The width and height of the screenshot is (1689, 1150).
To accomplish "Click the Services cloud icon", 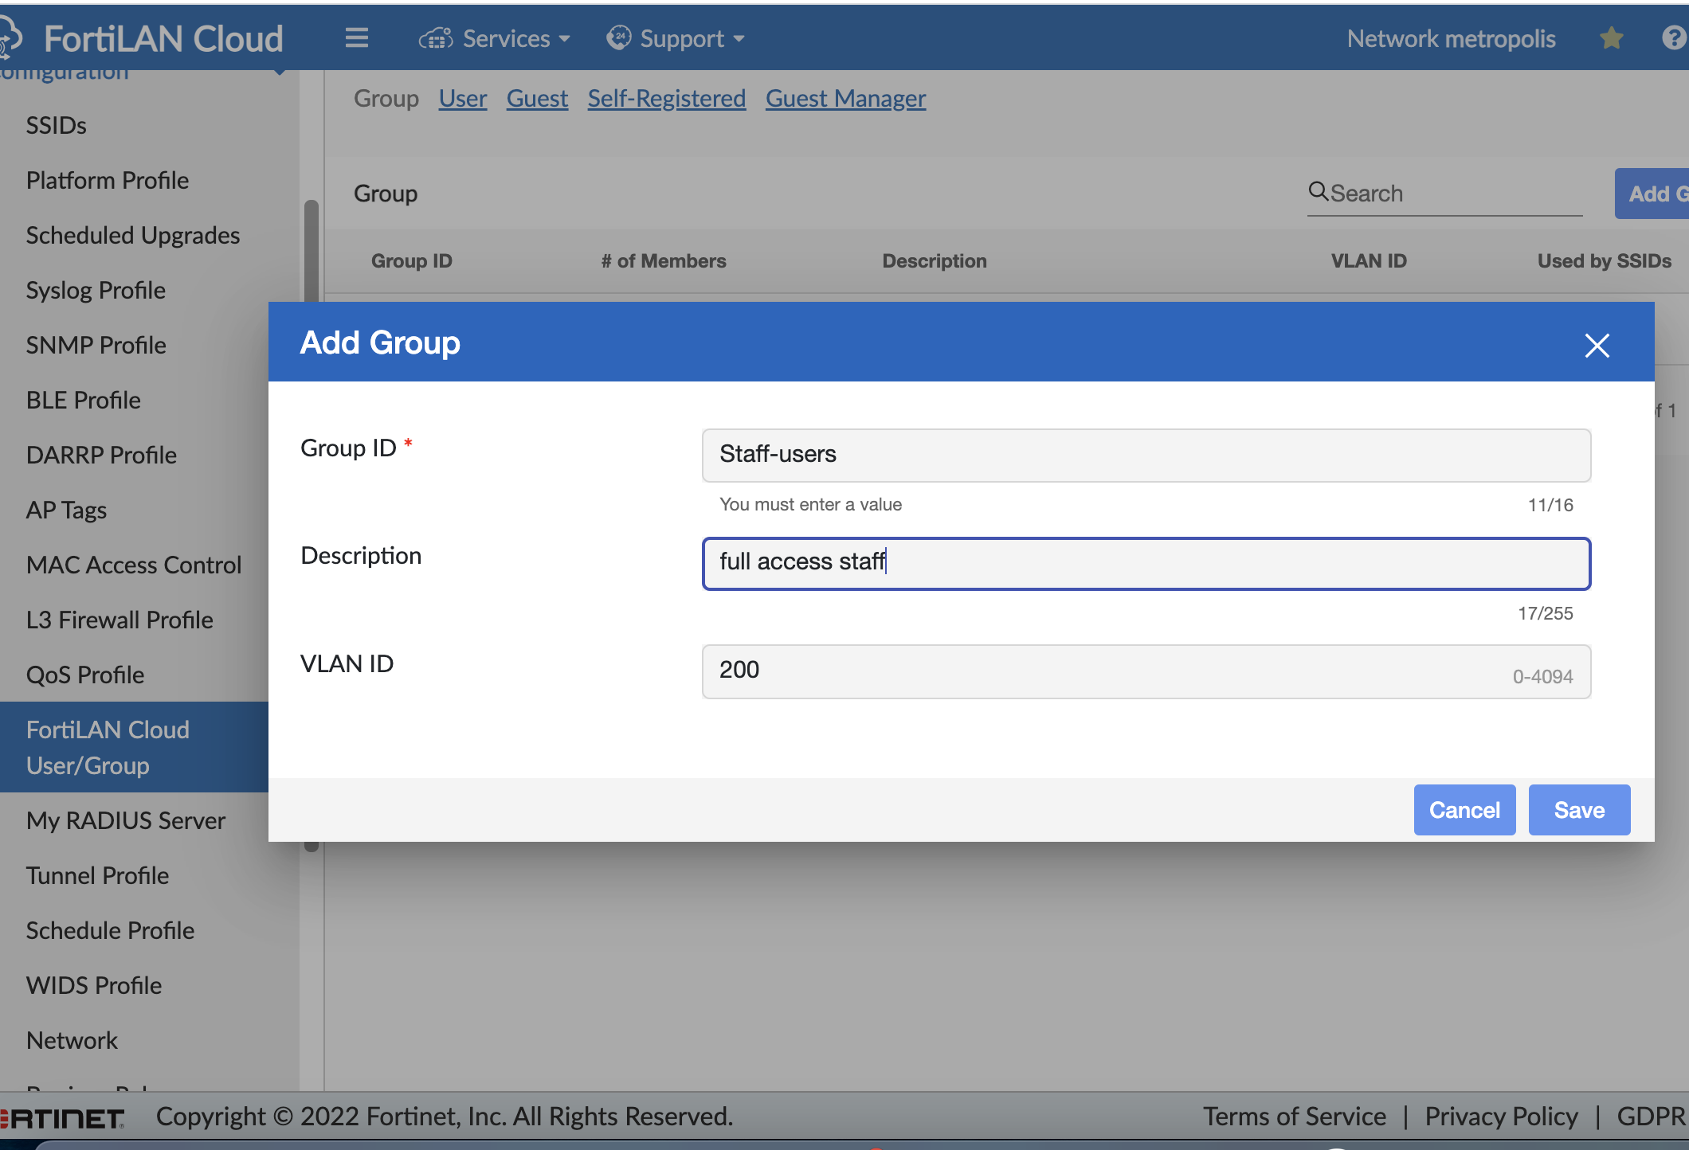I will pyautogui.click(x=435, y=37).
